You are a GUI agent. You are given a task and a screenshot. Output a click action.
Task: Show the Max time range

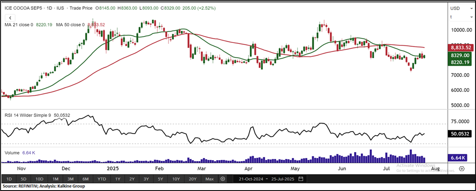pos(210,179)
